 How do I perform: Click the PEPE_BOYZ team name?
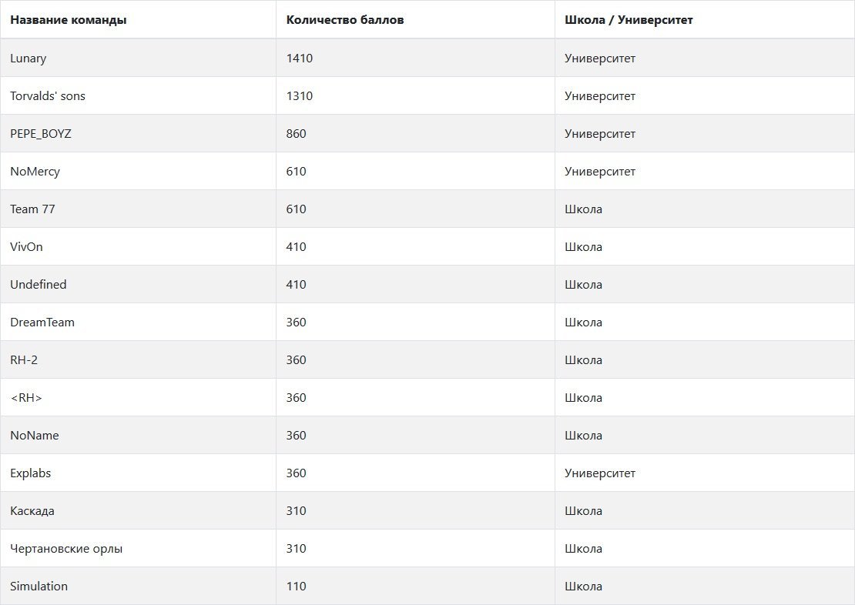(40, 133)
